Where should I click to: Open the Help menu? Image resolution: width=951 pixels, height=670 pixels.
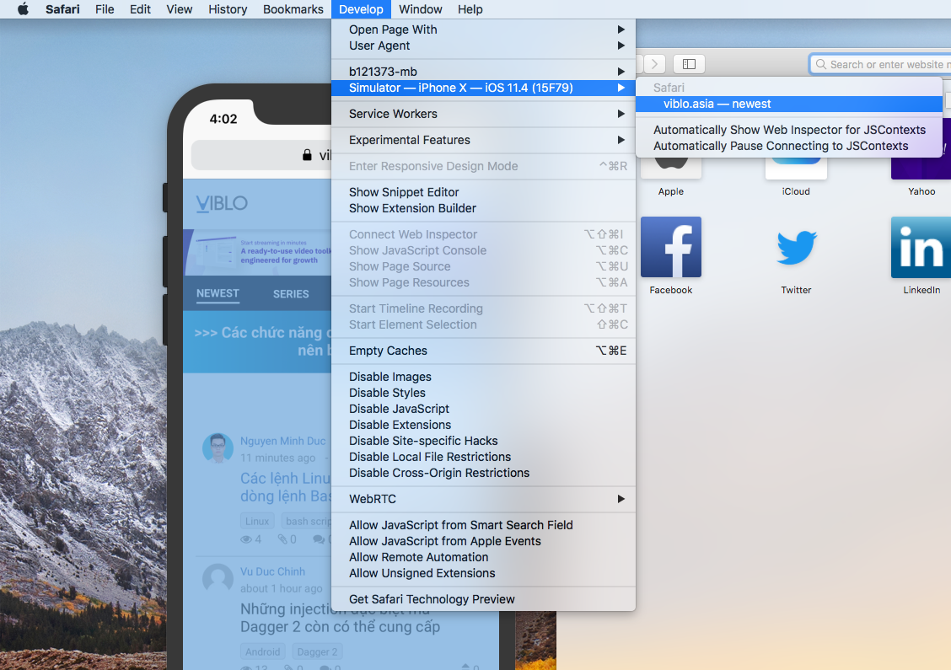pyautogui.click(x=470, y=9)
